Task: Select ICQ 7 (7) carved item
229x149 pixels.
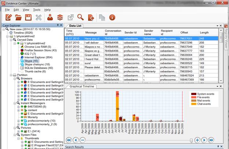Action: point(30,54)
